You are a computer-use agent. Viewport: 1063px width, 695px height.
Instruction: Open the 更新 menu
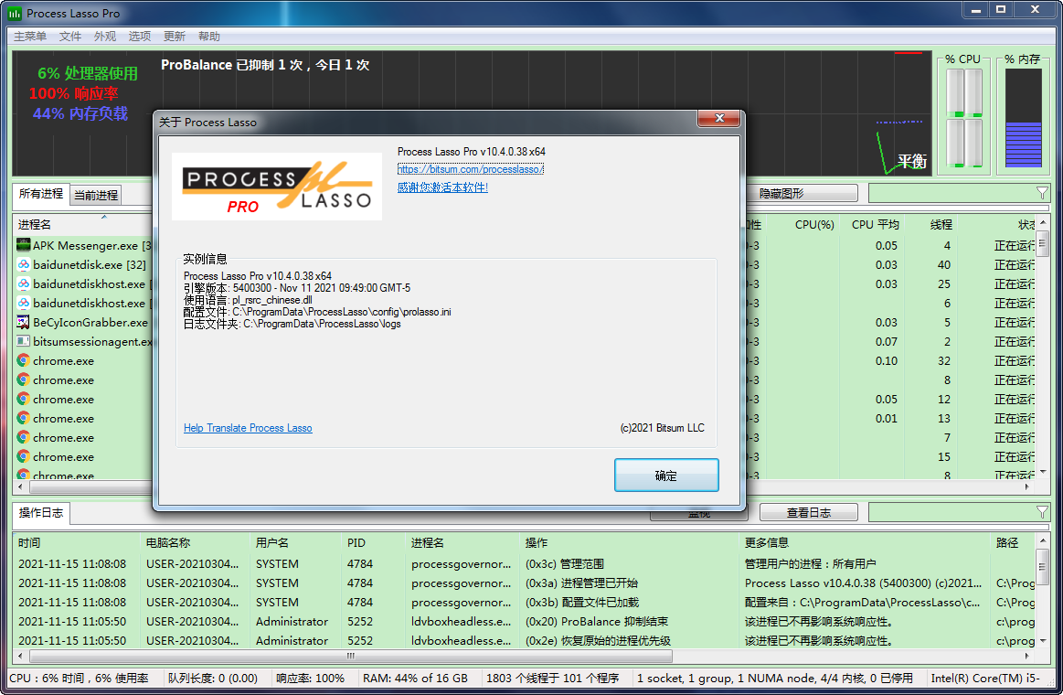coord(175,36)
